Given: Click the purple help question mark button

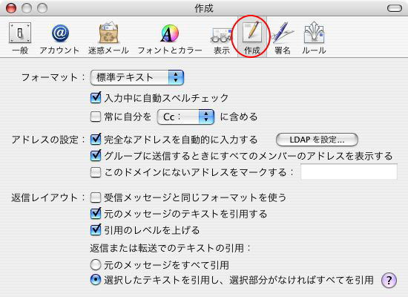Looking at the screenshot, I should point(389,281).
